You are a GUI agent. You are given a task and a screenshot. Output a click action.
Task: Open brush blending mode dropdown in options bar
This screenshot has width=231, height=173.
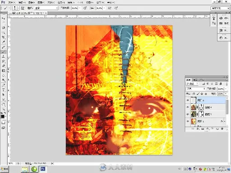click(x=46, y=8)
